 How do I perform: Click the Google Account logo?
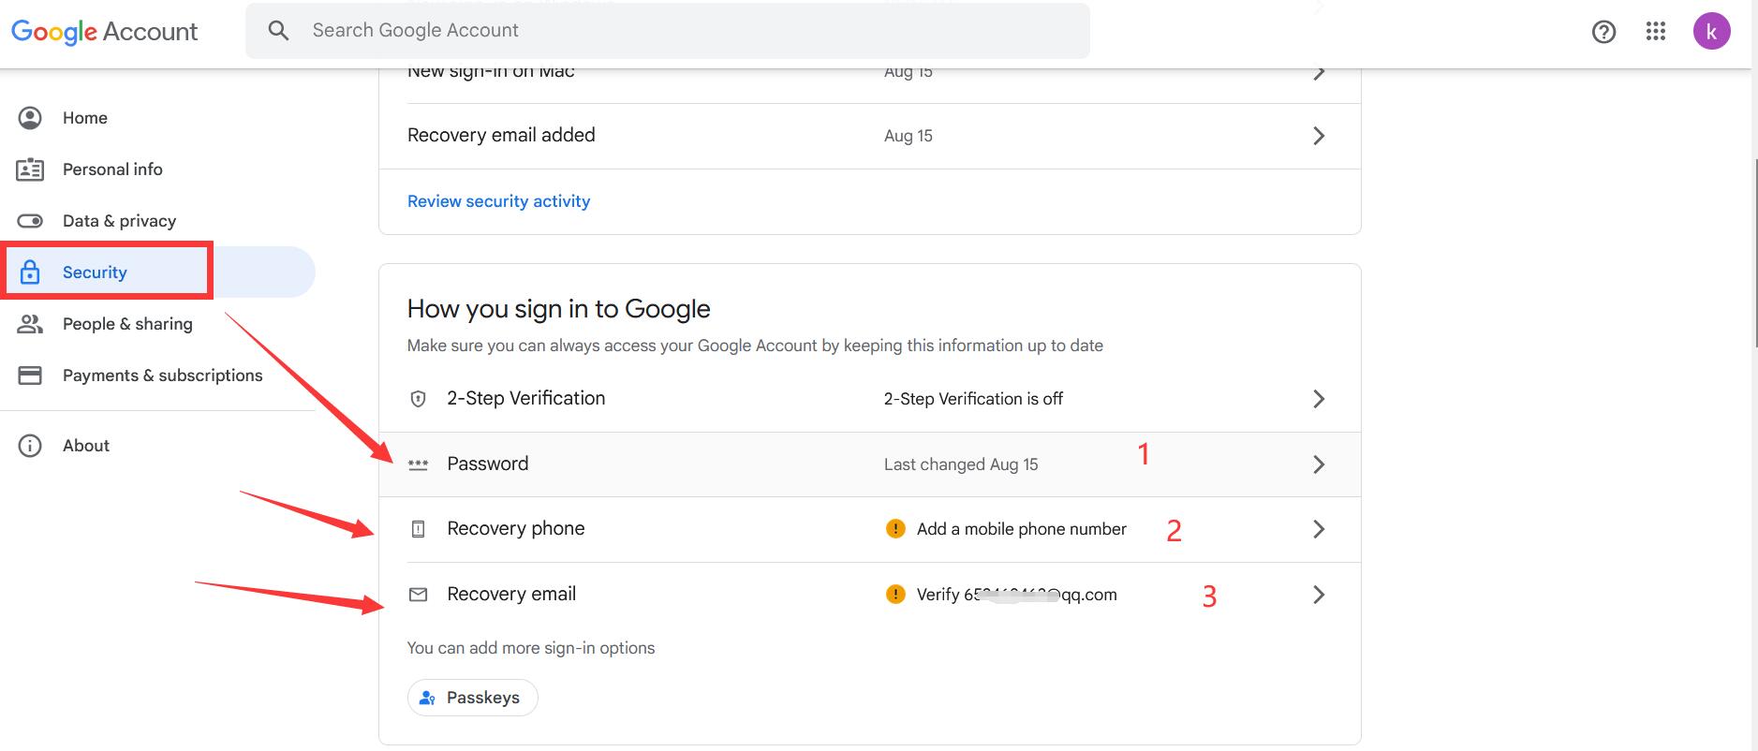pyautogui.click(x=104, y=32)
